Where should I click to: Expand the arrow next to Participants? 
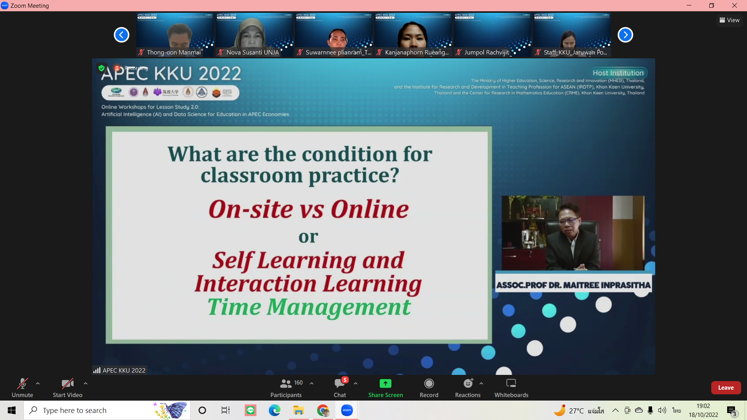(x=312, y=383)
